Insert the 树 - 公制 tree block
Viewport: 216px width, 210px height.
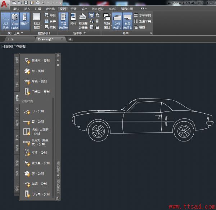coord(34,174)
